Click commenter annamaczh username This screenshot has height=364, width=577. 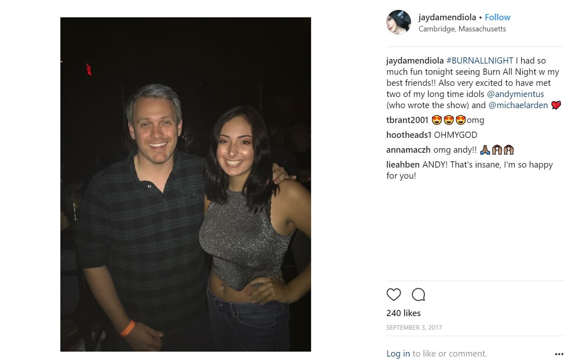tap(408, 150)
